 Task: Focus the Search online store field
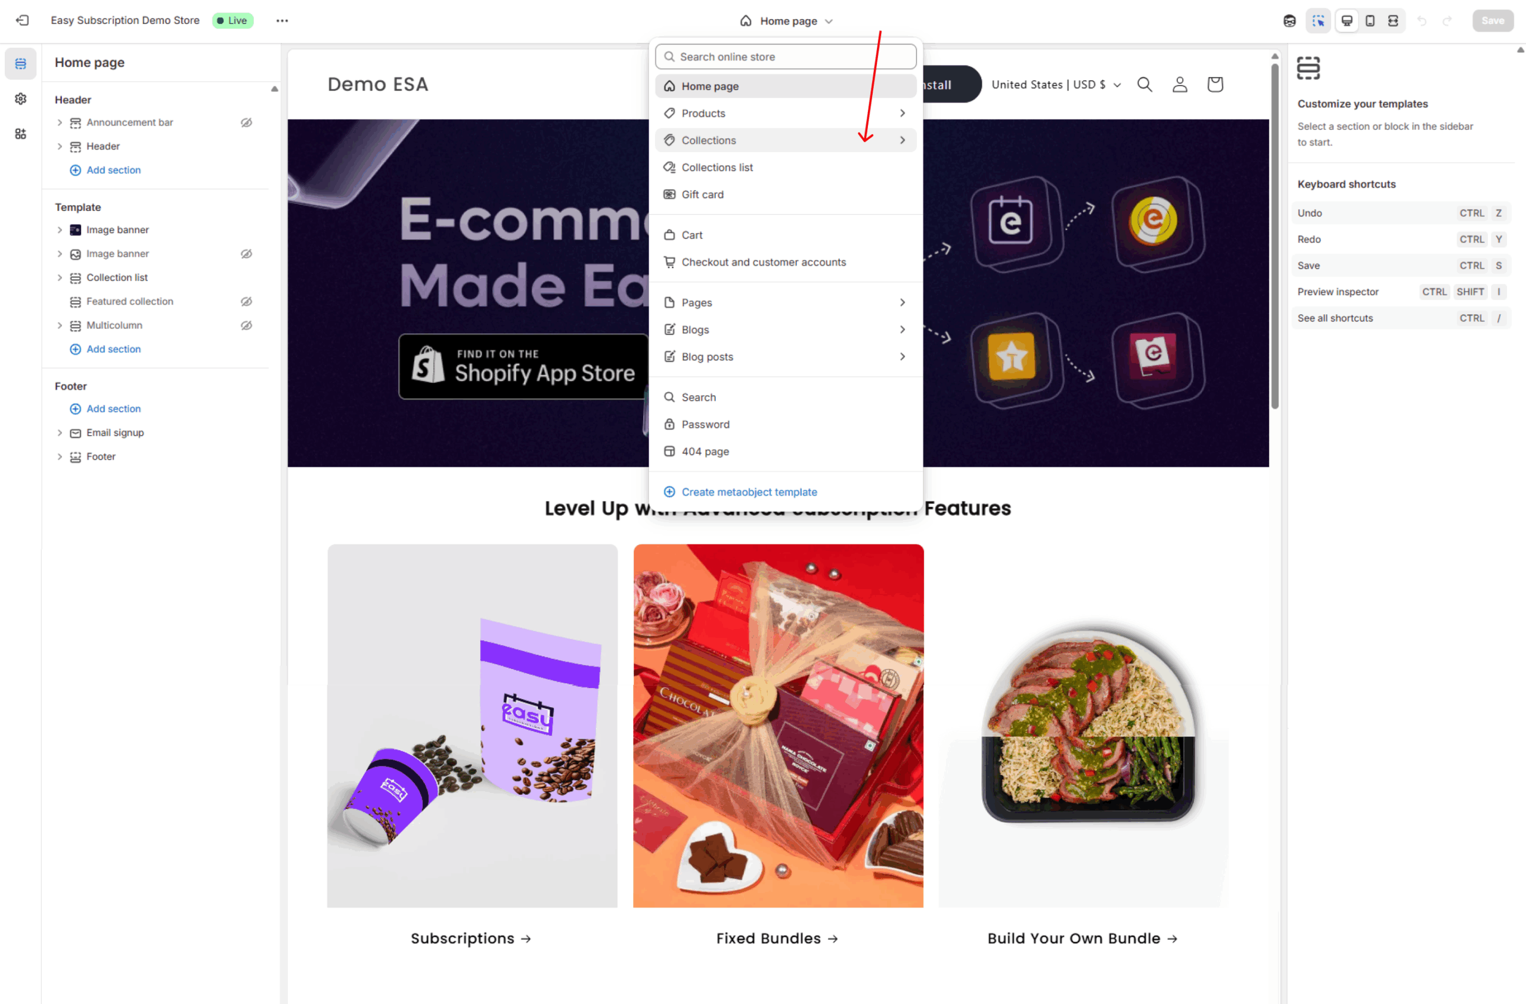786,57
